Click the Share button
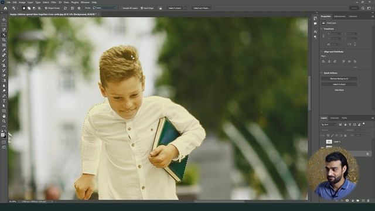This screenshot has width=375, height=211. pyautogui.click(x=354, y=8)
